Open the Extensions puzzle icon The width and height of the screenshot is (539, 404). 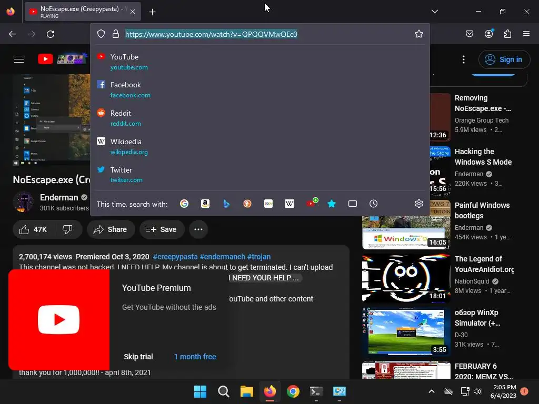[507, 34]
